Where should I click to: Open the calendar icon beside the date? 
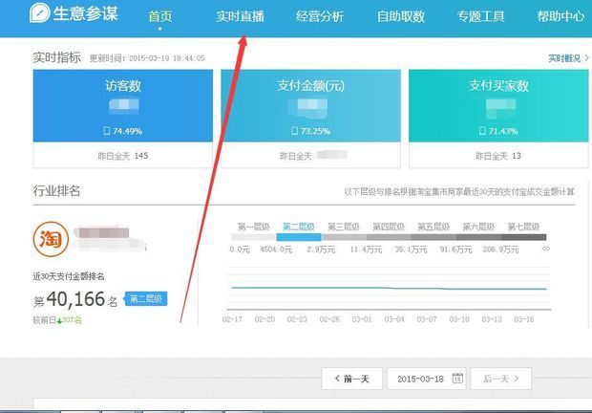pyautogui.click(x=457, y=379)
